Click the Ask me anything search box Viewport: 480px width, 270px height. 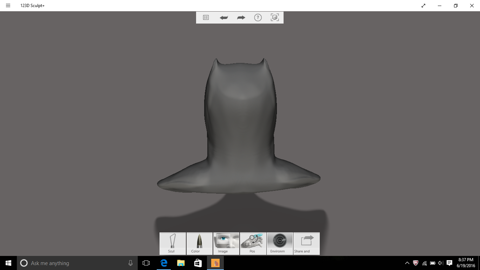pyautogui.click(x=77, y=263)
